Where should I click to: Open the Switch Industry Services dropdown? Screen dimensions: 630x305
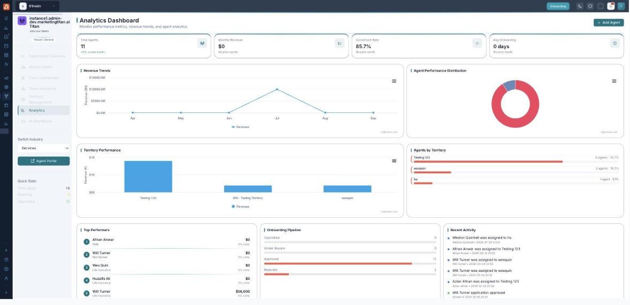pos(43,148)
